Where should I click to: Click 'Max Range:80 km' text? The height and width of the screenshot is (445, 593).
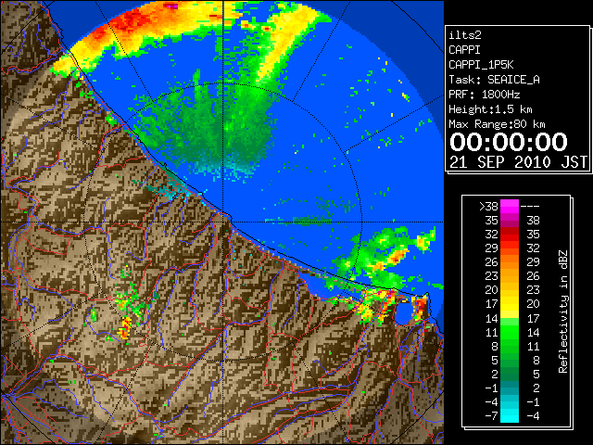tap(497, 124)
